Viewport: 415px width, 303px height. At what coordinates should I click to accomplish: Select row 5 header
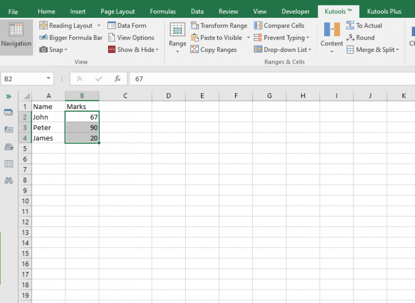point(25,149)
